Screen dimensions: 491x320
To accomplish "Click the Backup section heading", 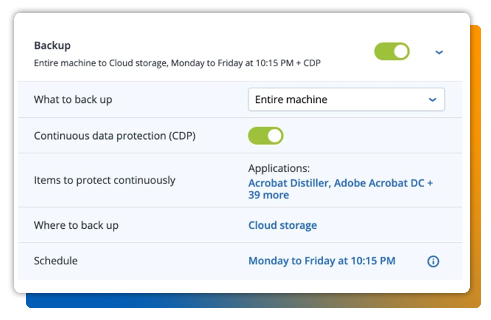I will (52, 45).
